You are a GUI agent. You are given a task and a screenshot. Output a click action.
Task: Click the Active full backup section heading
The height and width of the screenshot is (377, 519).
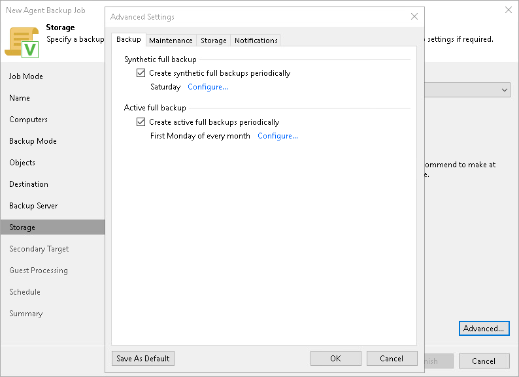coord(155,108)
